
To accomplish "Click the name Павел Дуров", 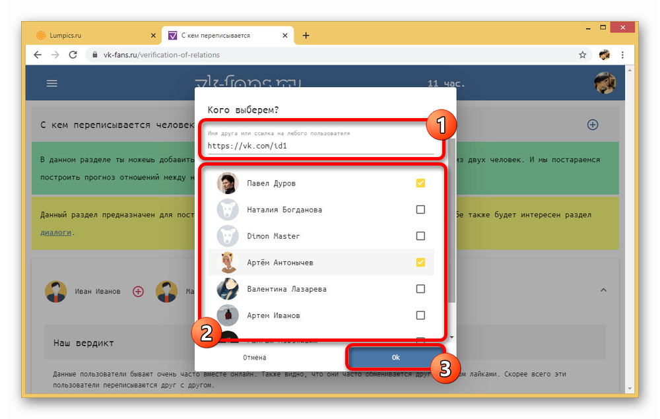I will click(271, 183).
